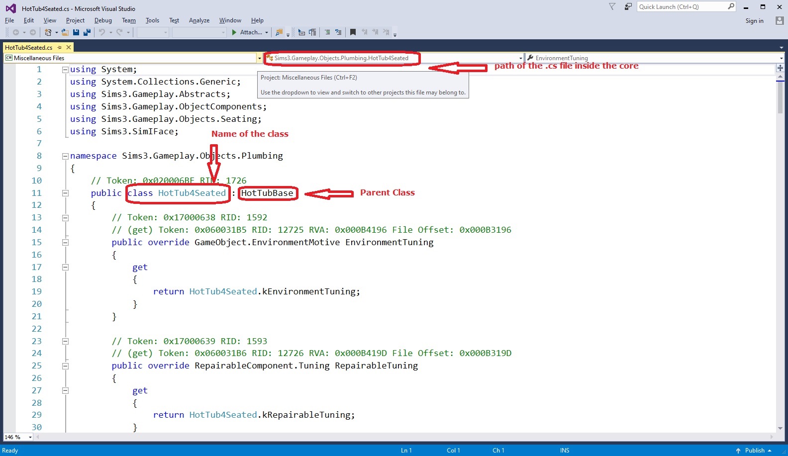788x456 pixels.
Task: Click the New Project toolbar icon
Action: (x=48, y=32)
